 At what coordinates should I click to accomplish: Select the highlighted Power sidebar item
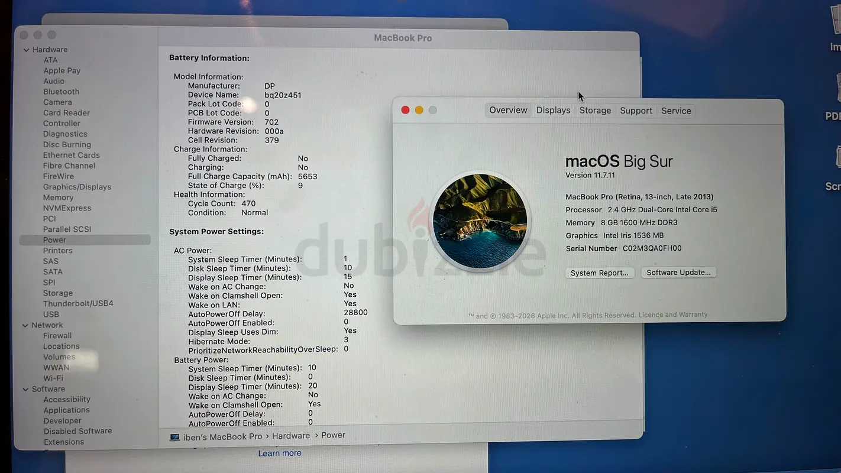coord(85,240)
